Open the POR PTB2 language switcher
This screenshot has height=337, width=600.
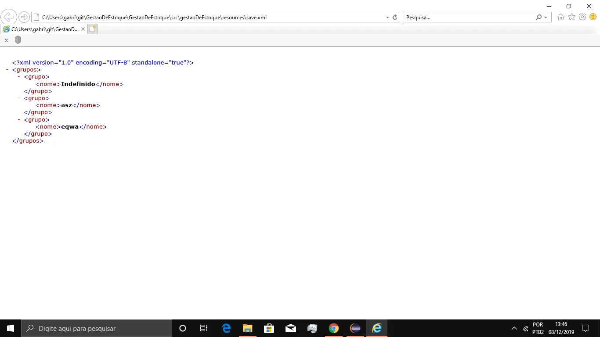point(538,328)
